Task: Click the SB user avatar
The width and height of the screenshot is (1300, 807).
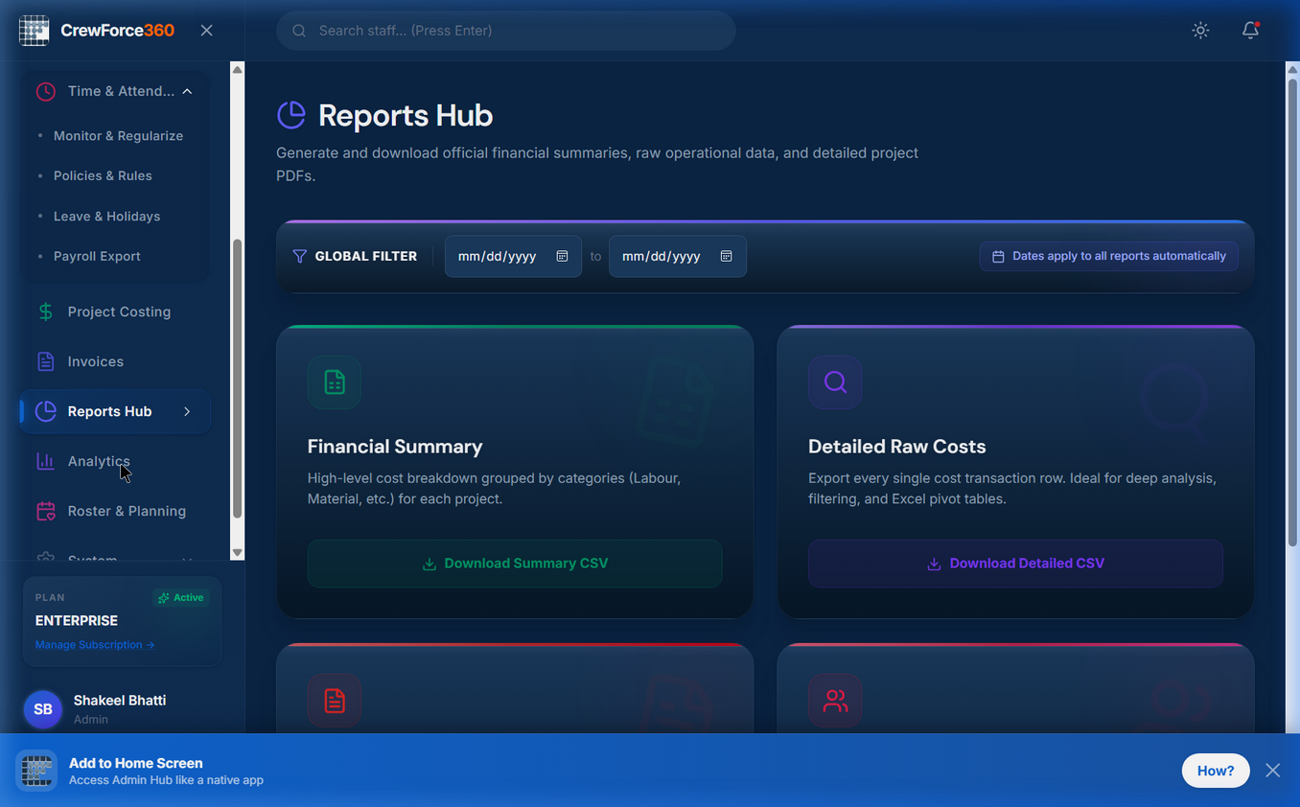Action: click(x=43, y=709)
